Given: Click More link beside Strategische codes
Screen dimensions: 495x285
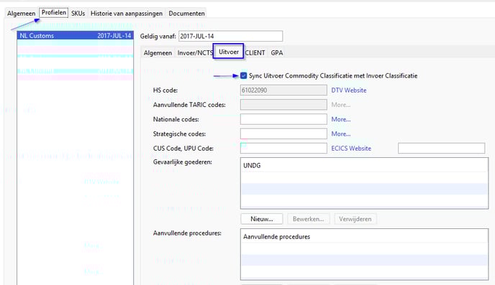Looking at the screenshot, I should click(x=341, y=134).
